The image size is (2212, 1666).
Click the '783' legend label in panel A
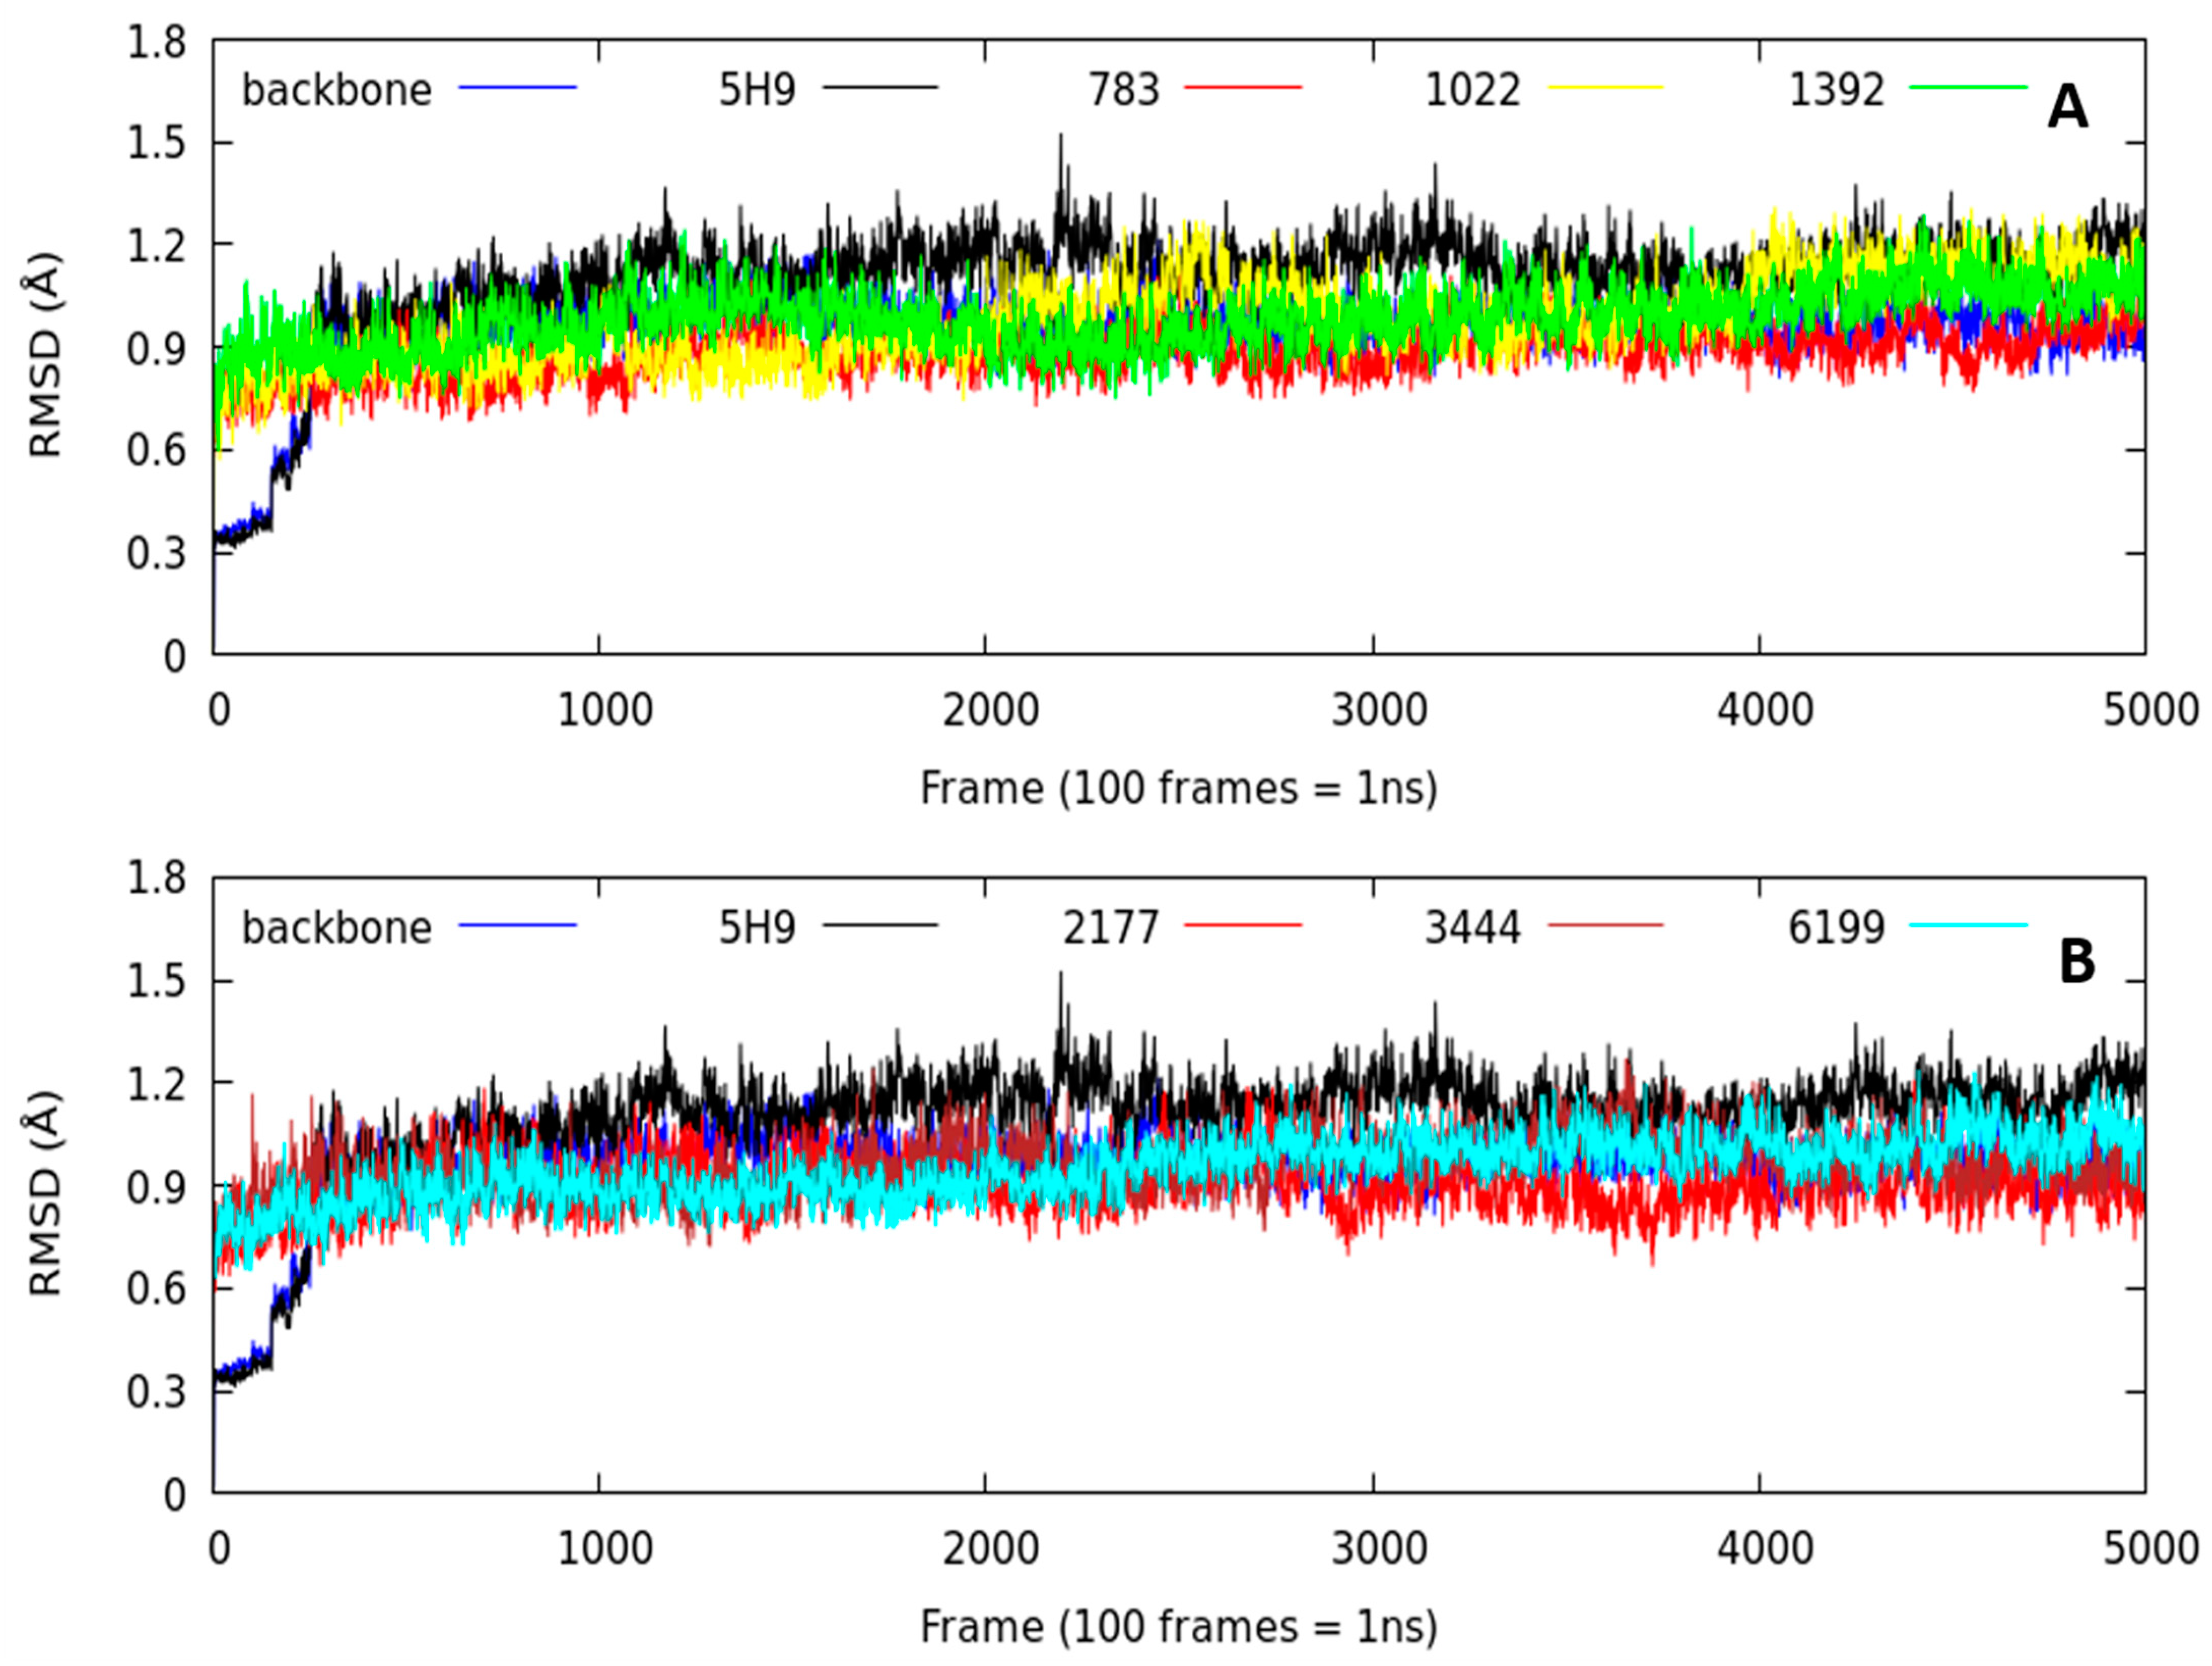click(x=1124, y=90)
